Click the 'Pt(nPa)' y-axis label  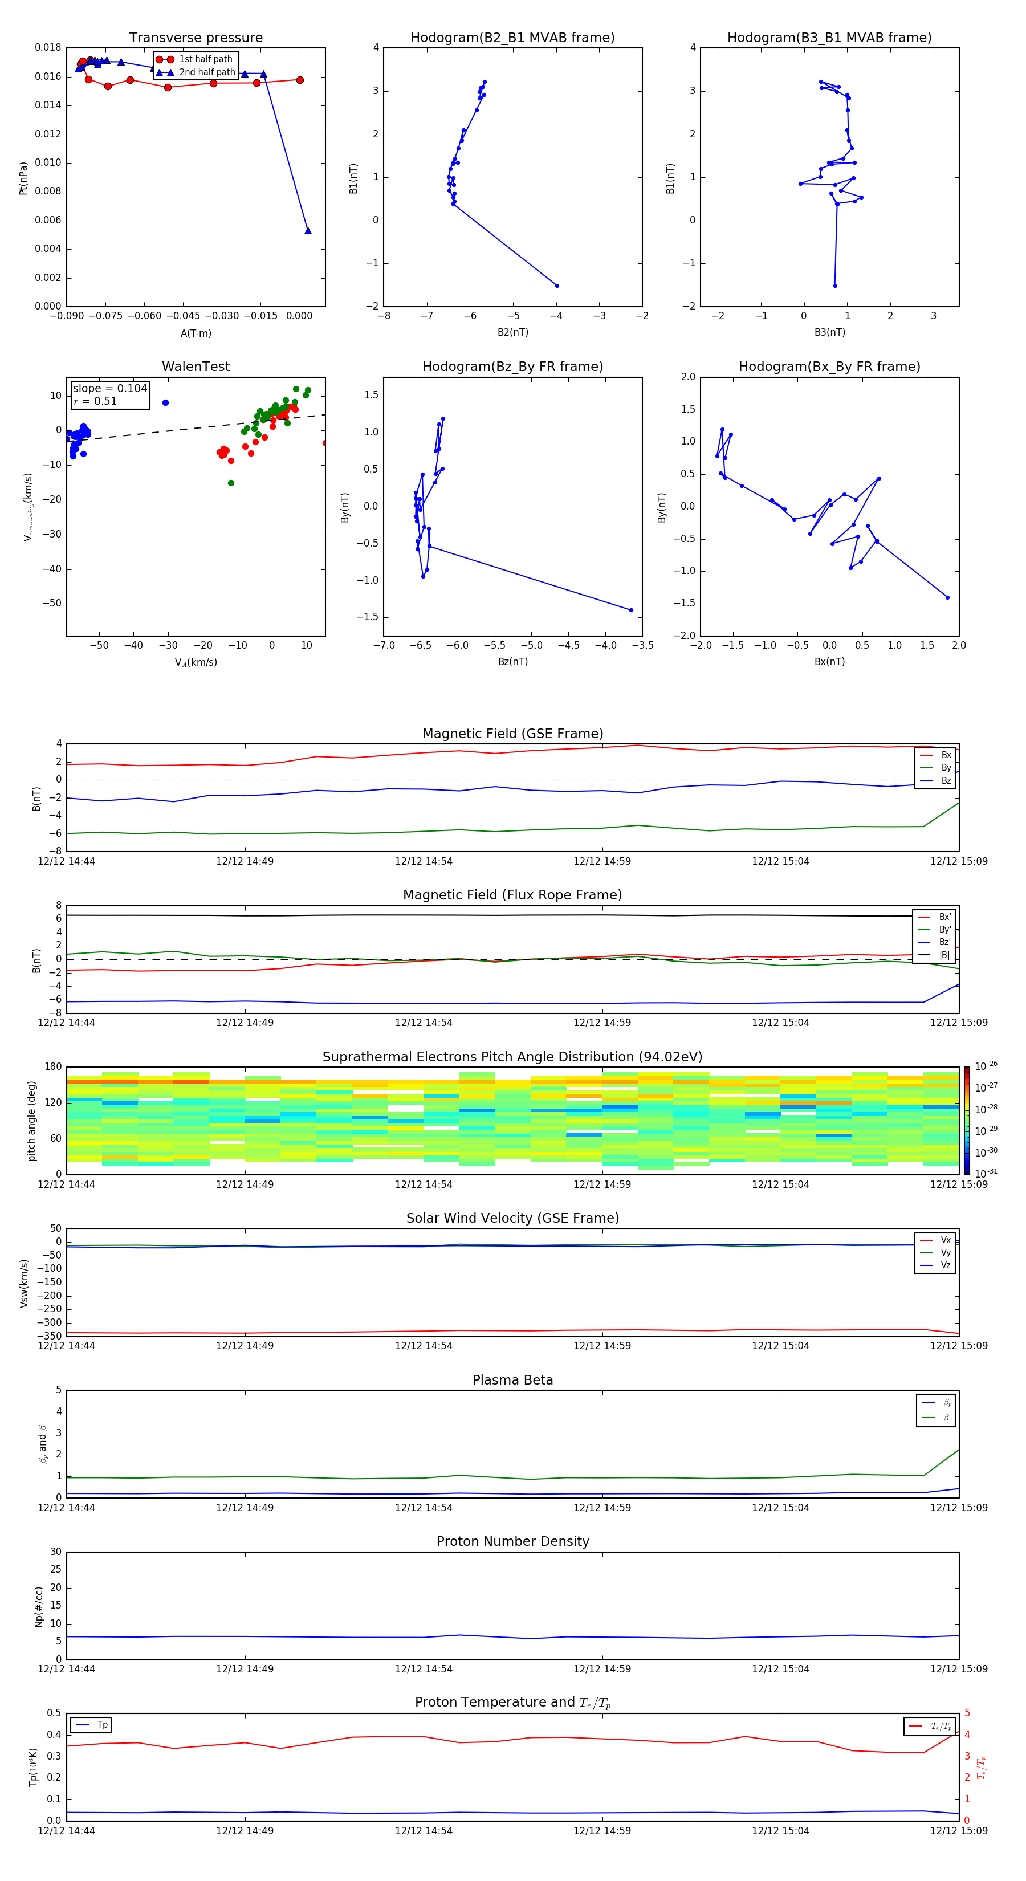pyautogui.click(x=23, y=178)
